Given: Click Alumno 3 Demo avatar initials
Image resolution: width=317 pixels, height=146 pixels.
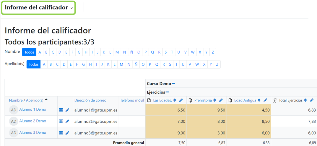Looking at the screenshot, I should [x=14, y=133].
